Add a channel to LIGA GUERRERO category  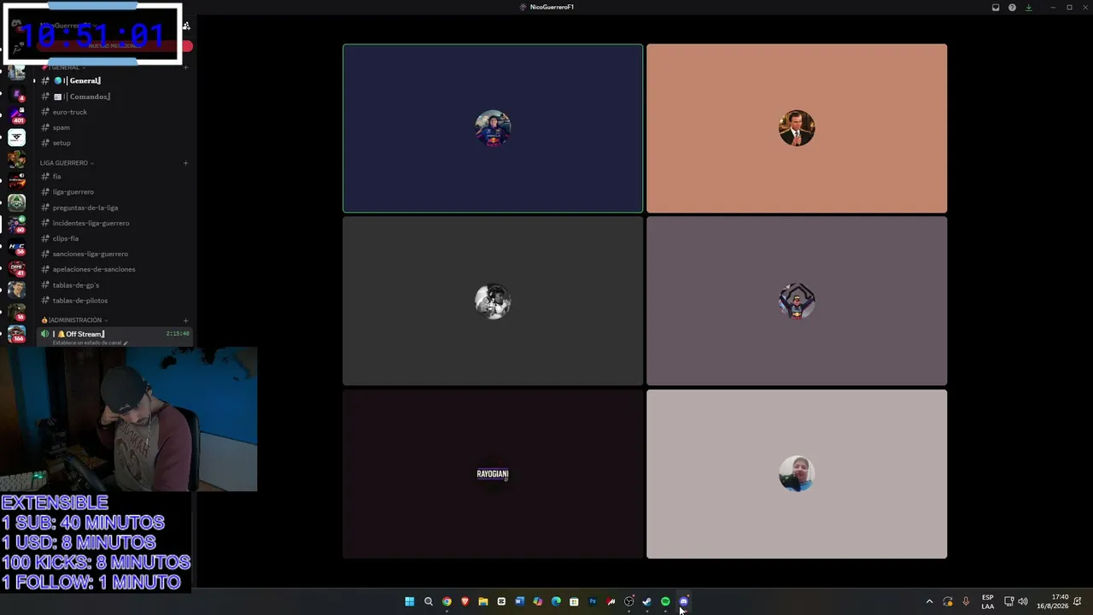pyautogui.click(x=185, y=163)
